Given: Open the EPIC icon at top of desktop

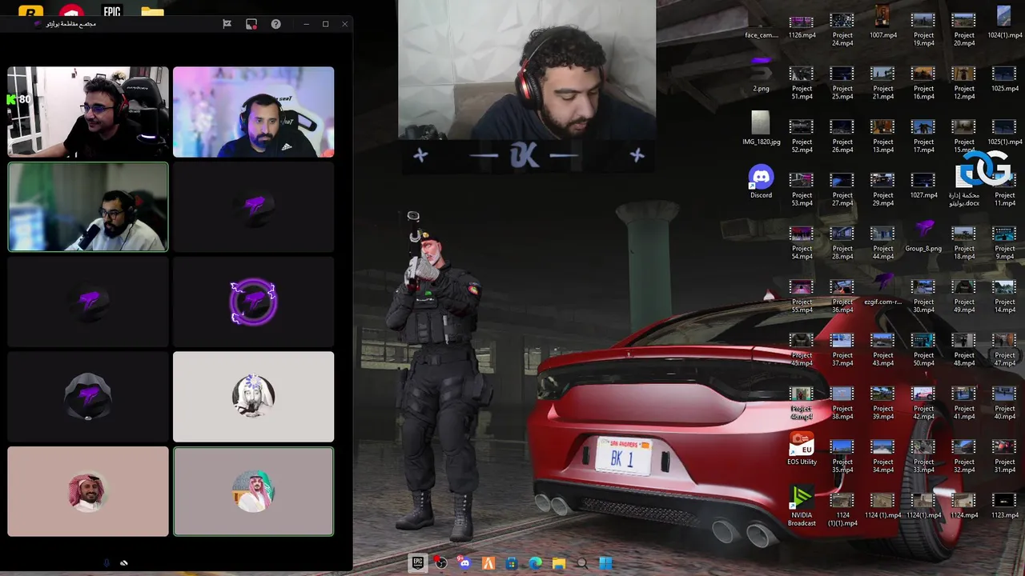Looking at the screenshot, I should (x=112, y=11).
